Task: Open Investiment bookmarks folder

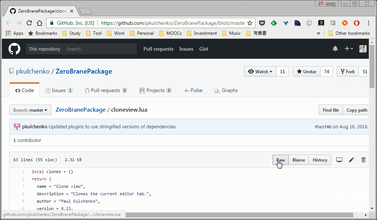Action: [x=202, y=33]
